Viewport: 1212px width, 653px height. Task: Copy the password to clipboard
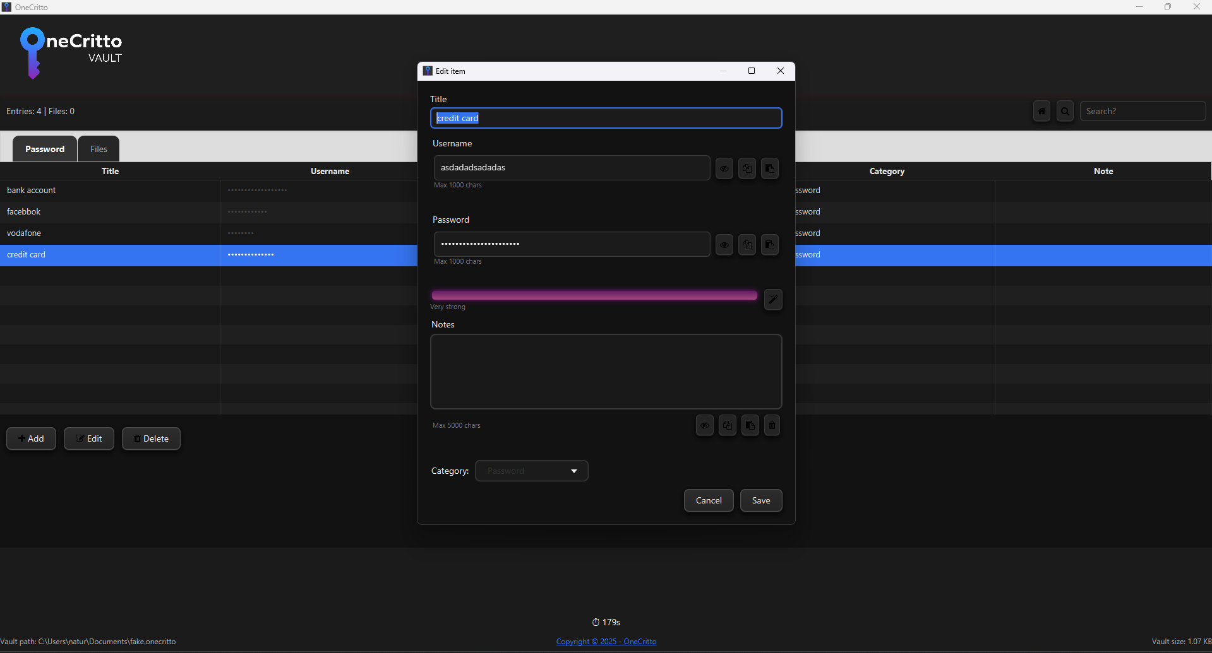[747, 244]
